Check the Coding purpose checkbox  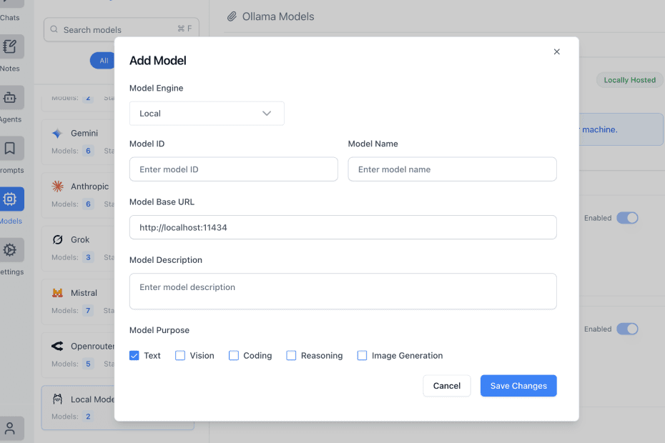tap(234, 356)
